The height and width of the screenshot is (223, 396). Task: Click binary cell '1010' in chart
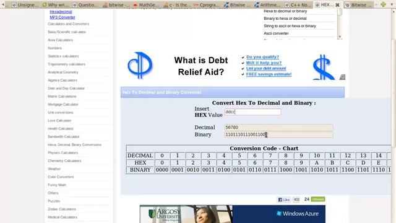tap(317, 170)
